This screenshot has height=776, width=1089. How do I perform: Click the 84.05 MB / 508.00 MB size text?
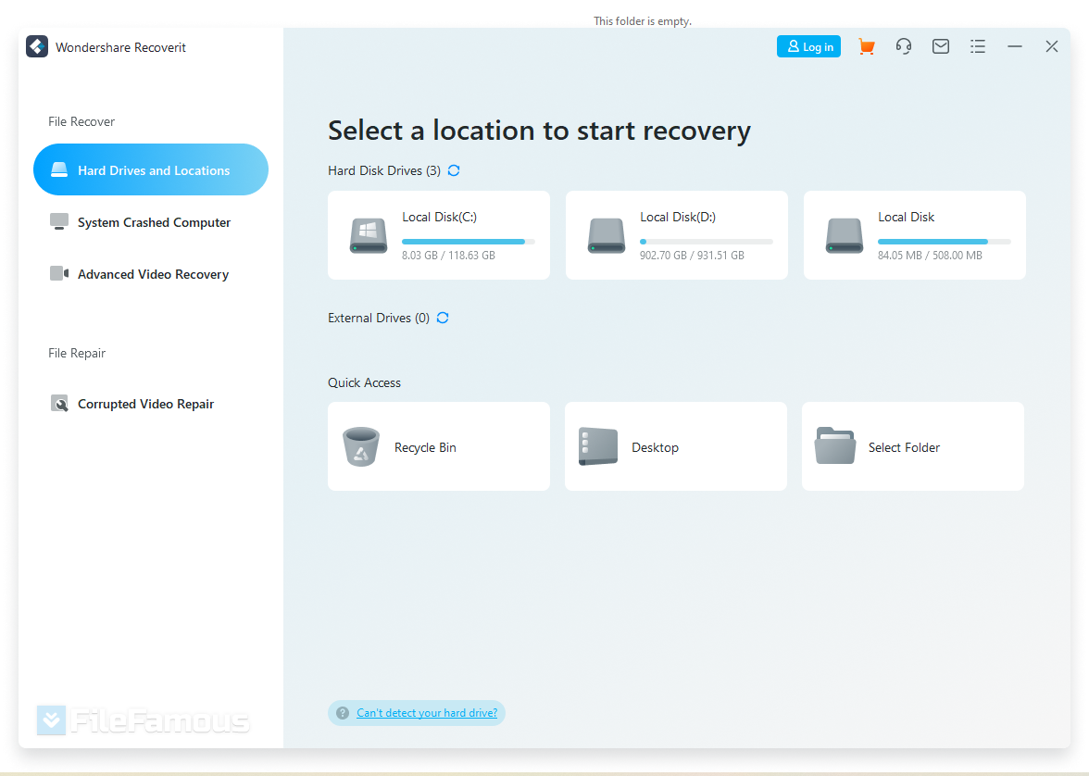(x=930, y=256)
